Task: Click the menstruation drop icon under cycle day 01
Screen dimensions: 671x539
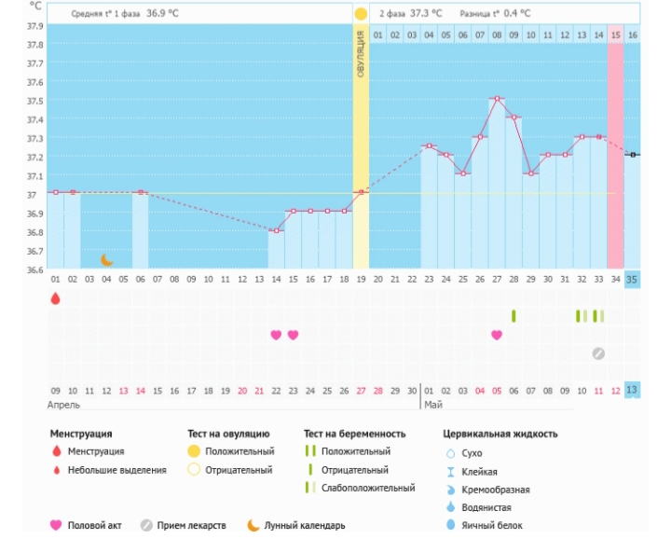Action: pyautogui.click(x=55, y=298)
